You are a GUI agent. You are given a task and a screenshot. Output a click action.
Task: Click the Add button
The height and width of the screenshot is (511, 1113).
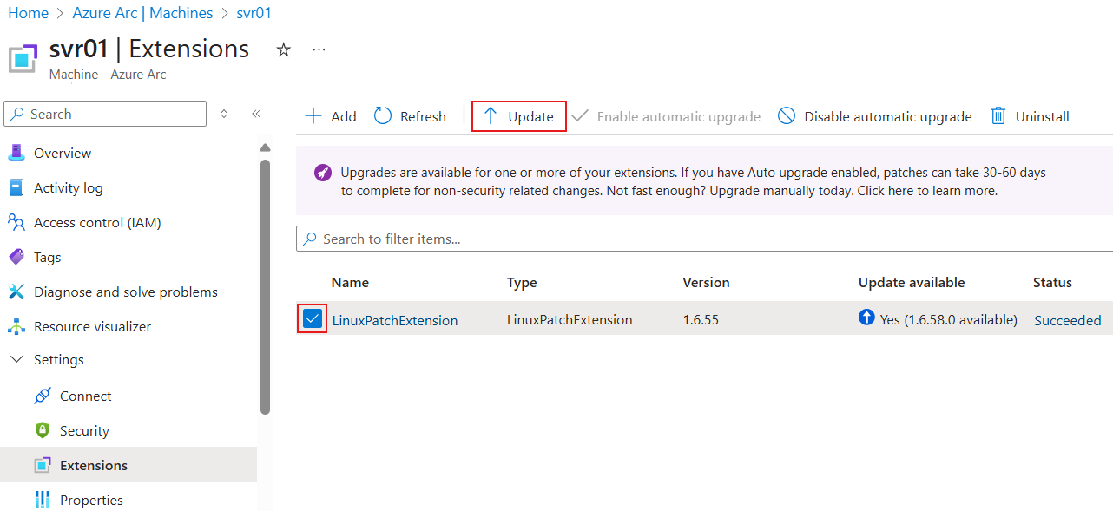point(331,116)
